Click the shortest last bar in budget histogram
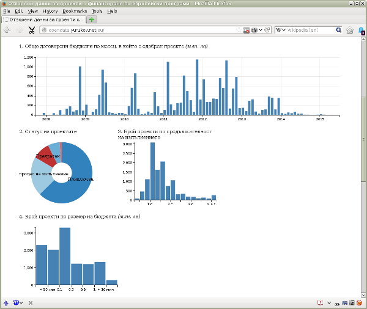 (112, 283)
